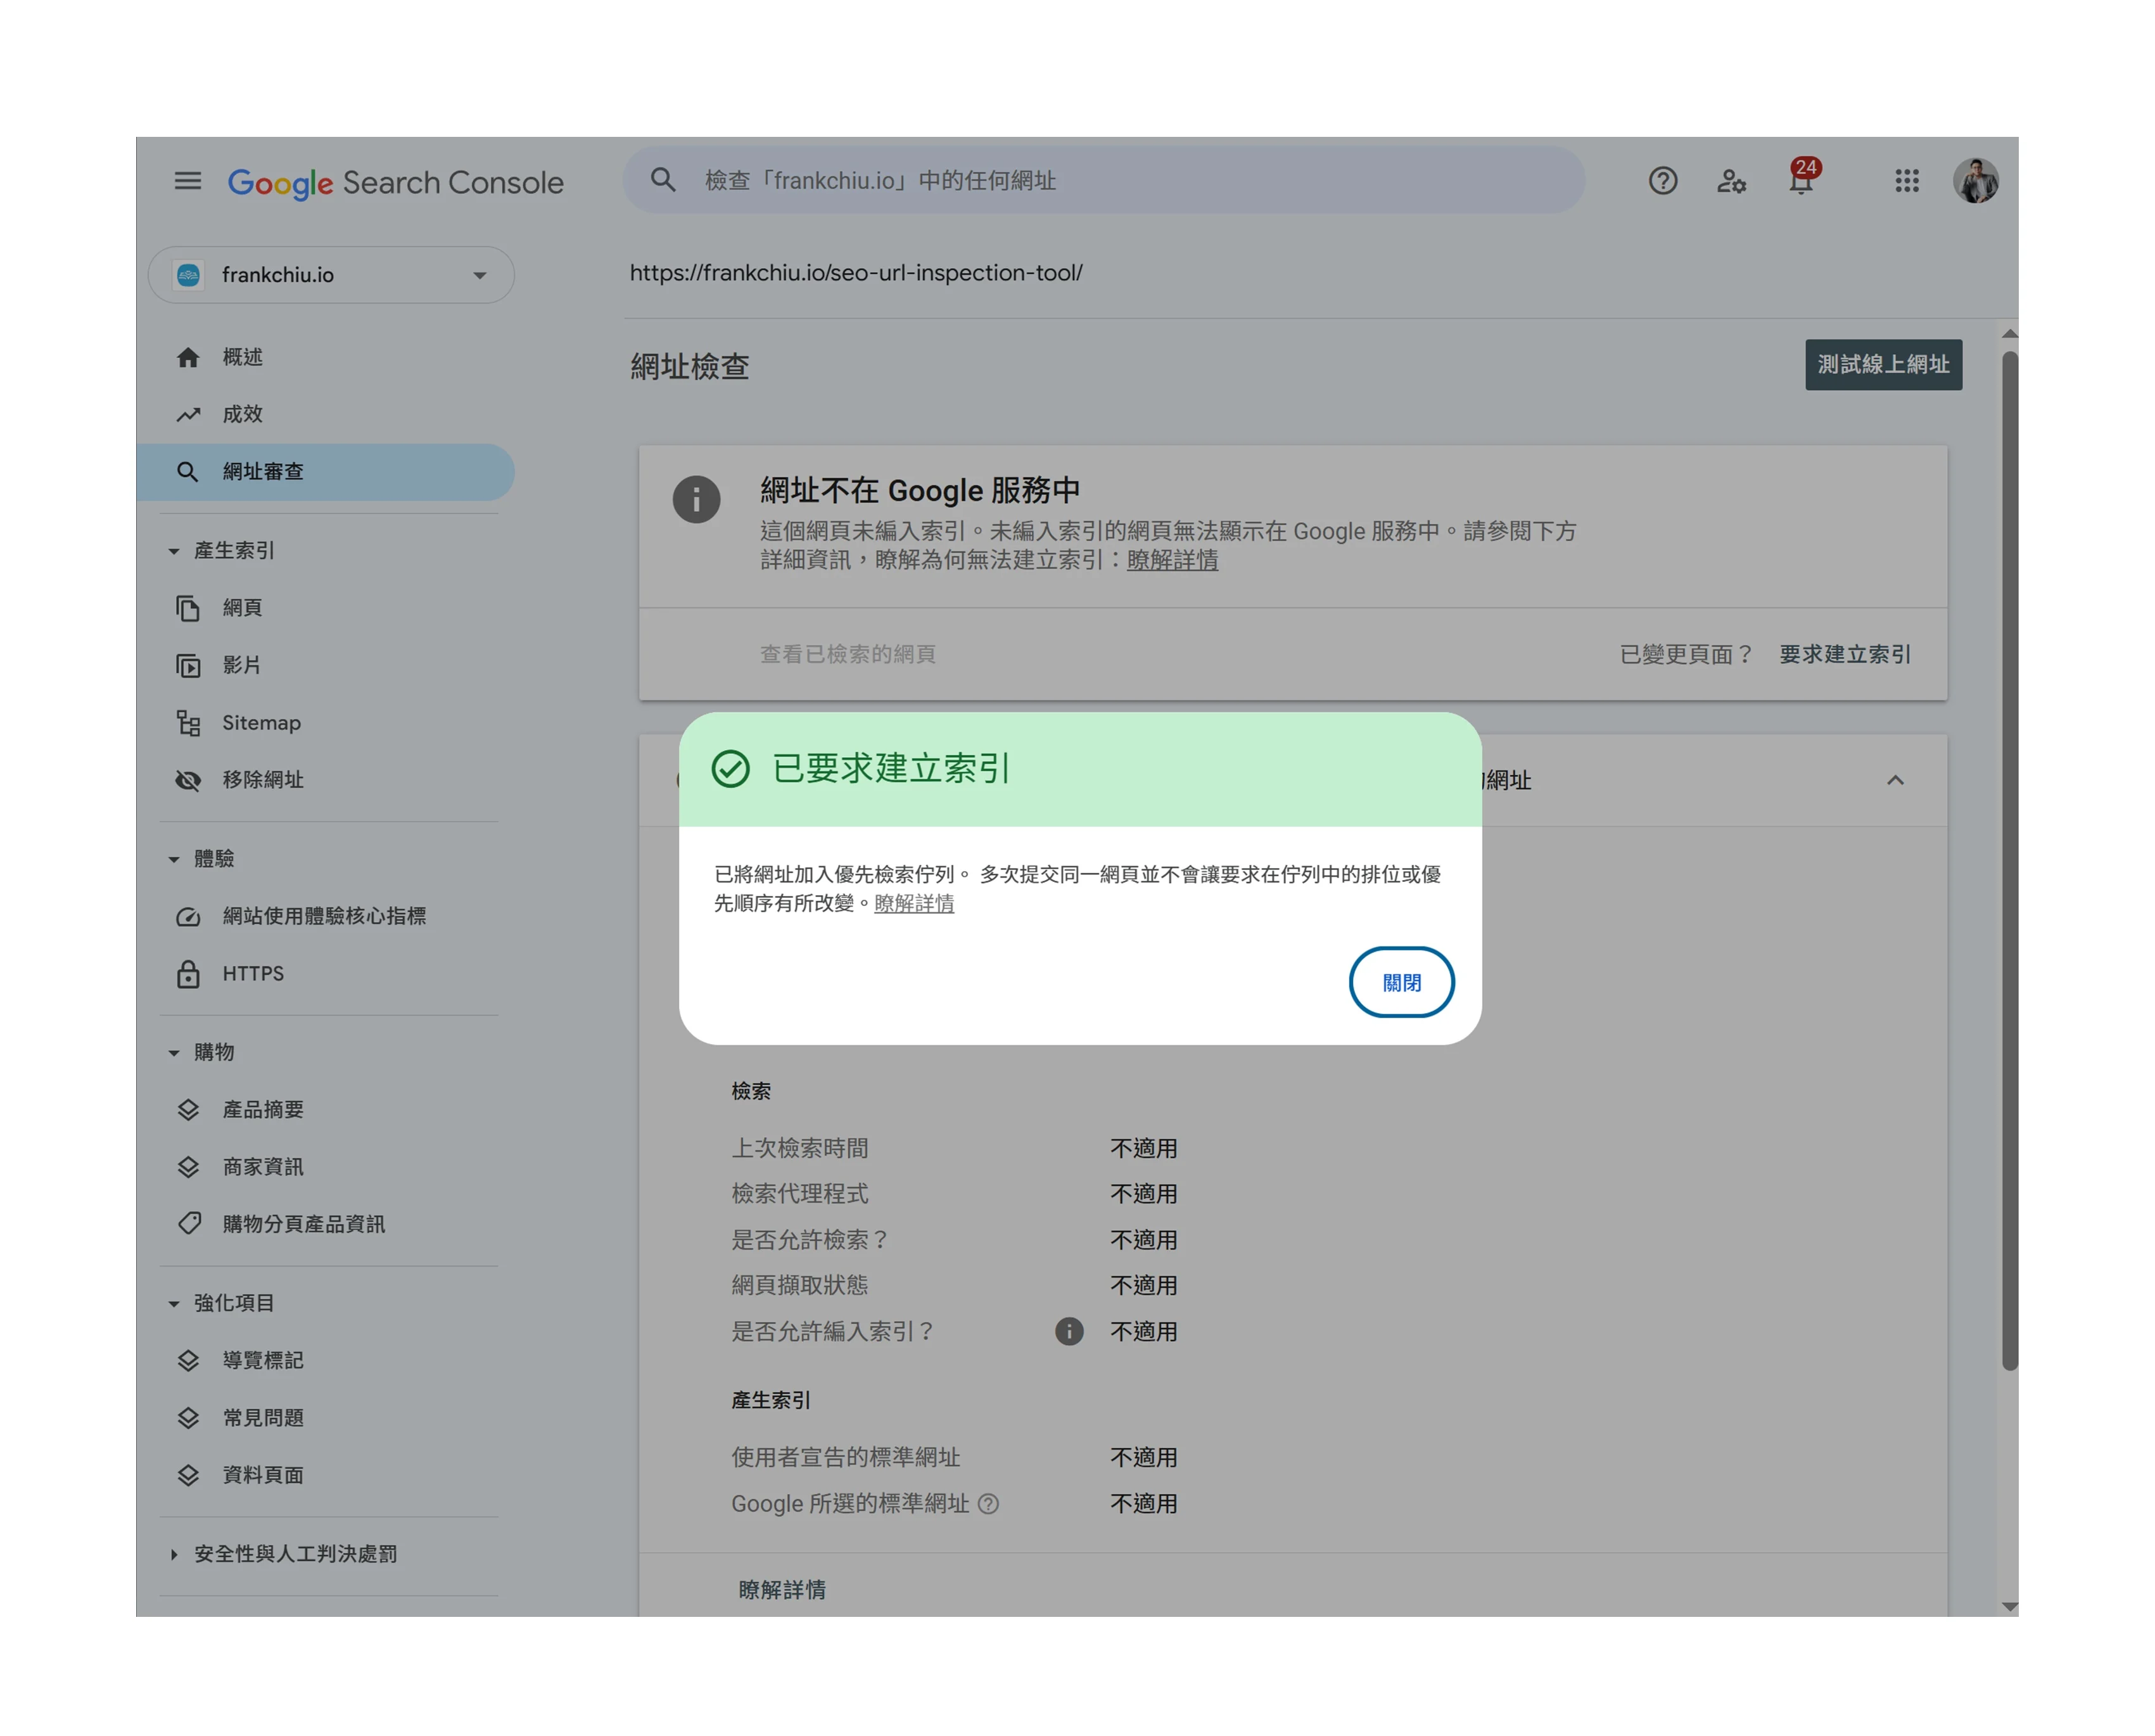
Task: Click the 關閉 button in dialog
Action: click(1401, 982)
